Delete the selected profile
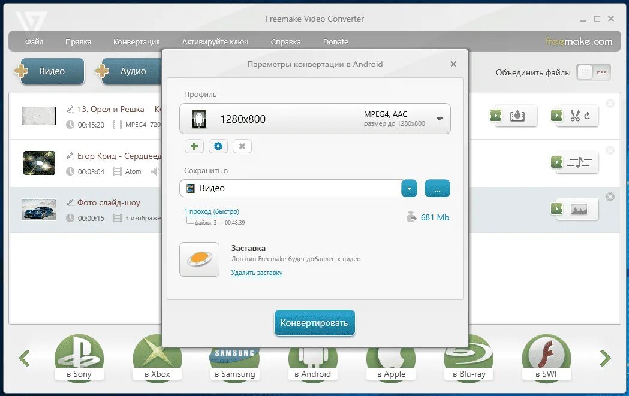Viewport: 629px width, 396px height. [x=242, y=146]
